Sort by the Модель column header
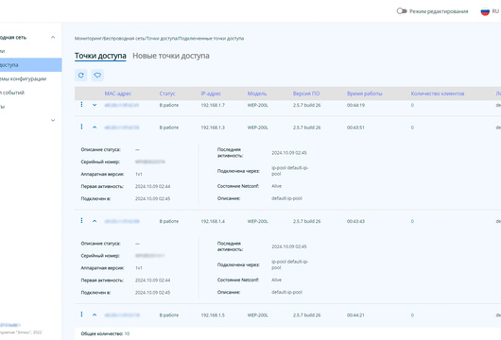The image size is (501, 340). (257, 93)
